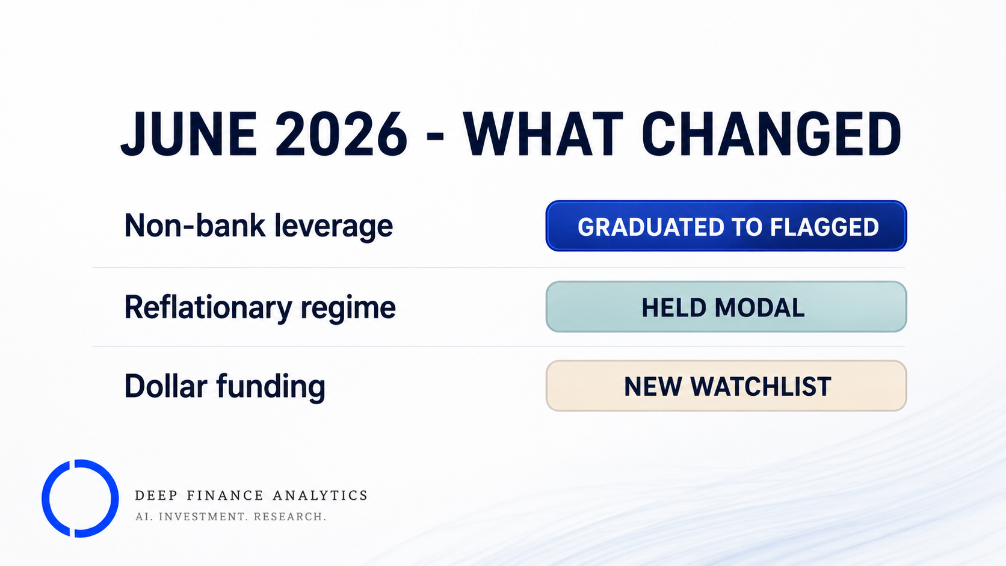Click the AI. INVESTMENT. RESEARCH. tagline
The image size is (1006, 566).
(x=231, y=517)
